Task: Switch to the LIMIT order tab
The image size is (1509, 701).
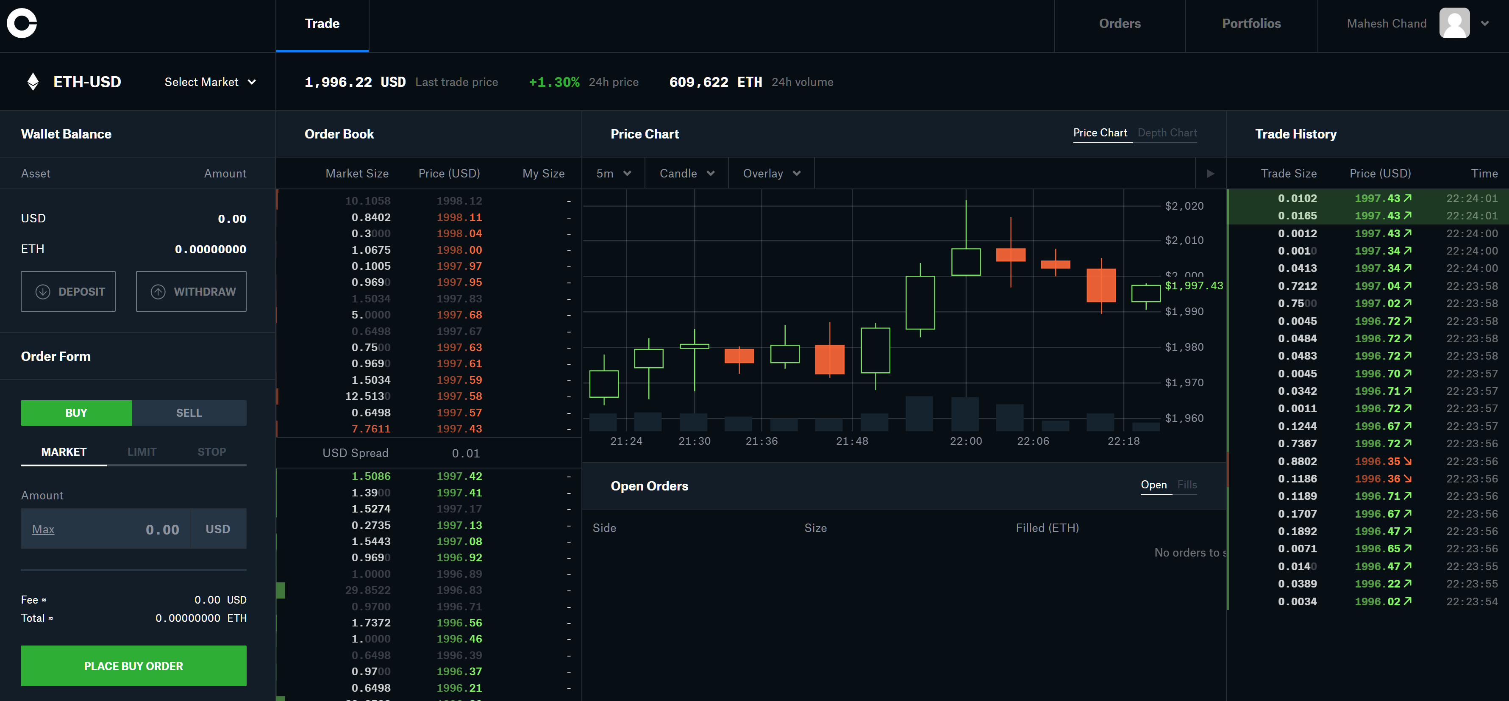Action: click(142, 452)
